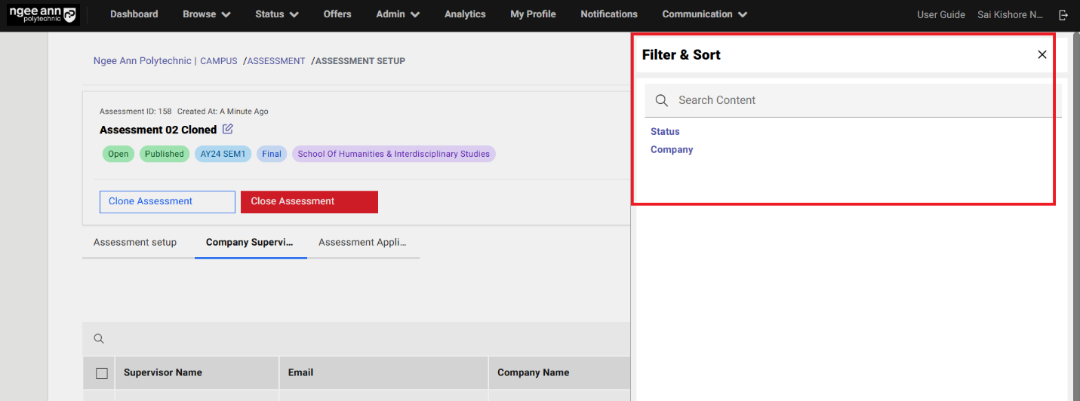The width and height of the screenshot is (1080, 401).
Task: Expand the Browse dropdown menu
Action: click(x=206, y=14)
